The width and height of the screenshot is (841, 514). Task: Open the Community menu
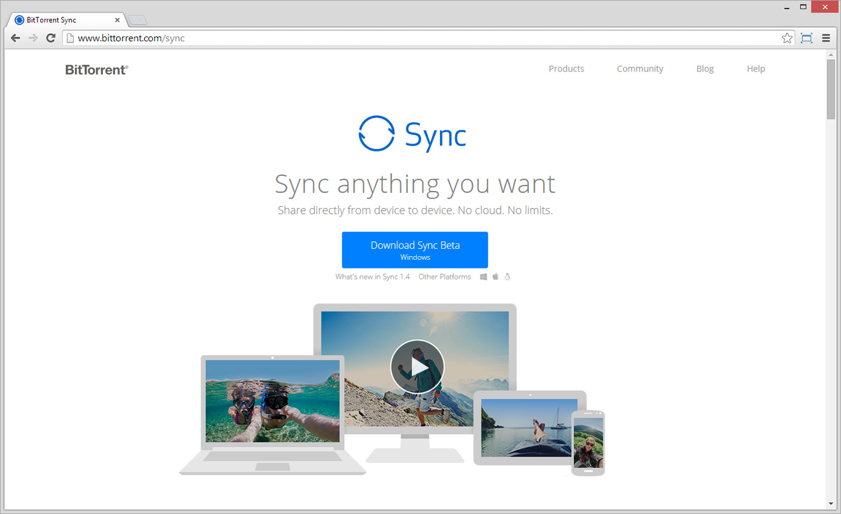click(x=640, y=69)
